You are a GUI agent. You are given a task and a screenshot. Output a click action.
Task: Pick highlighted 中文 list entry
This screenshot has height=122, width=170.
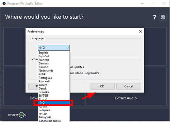point(54,103)
